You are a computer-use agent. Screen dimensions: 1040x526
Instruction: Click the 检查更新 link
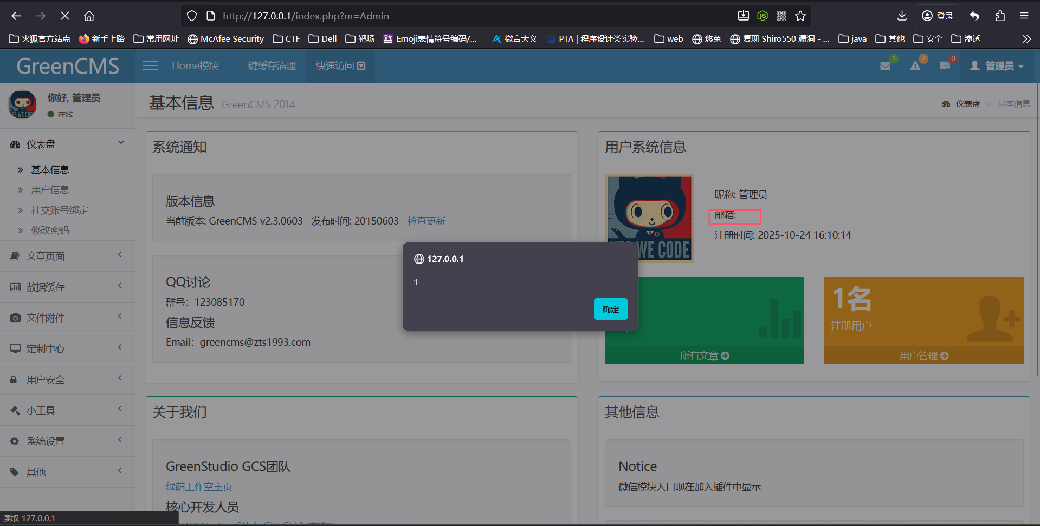pos(426,221)
